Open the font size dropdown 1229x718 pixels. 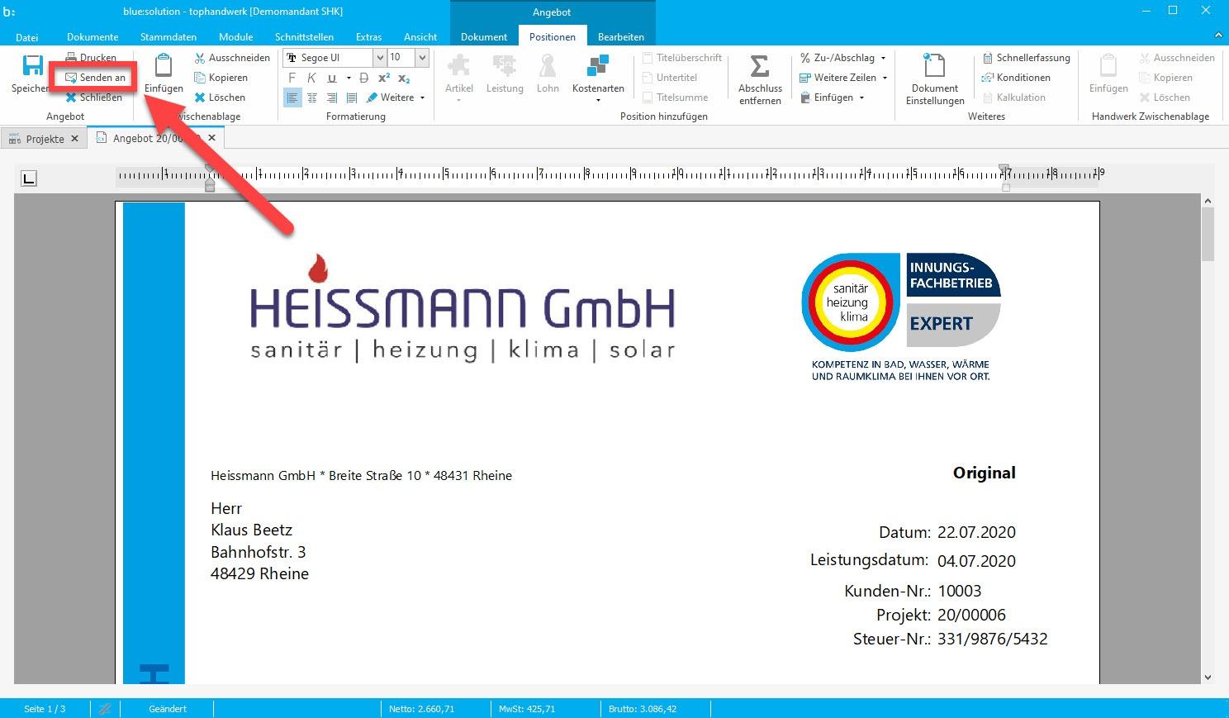[422, 58]
